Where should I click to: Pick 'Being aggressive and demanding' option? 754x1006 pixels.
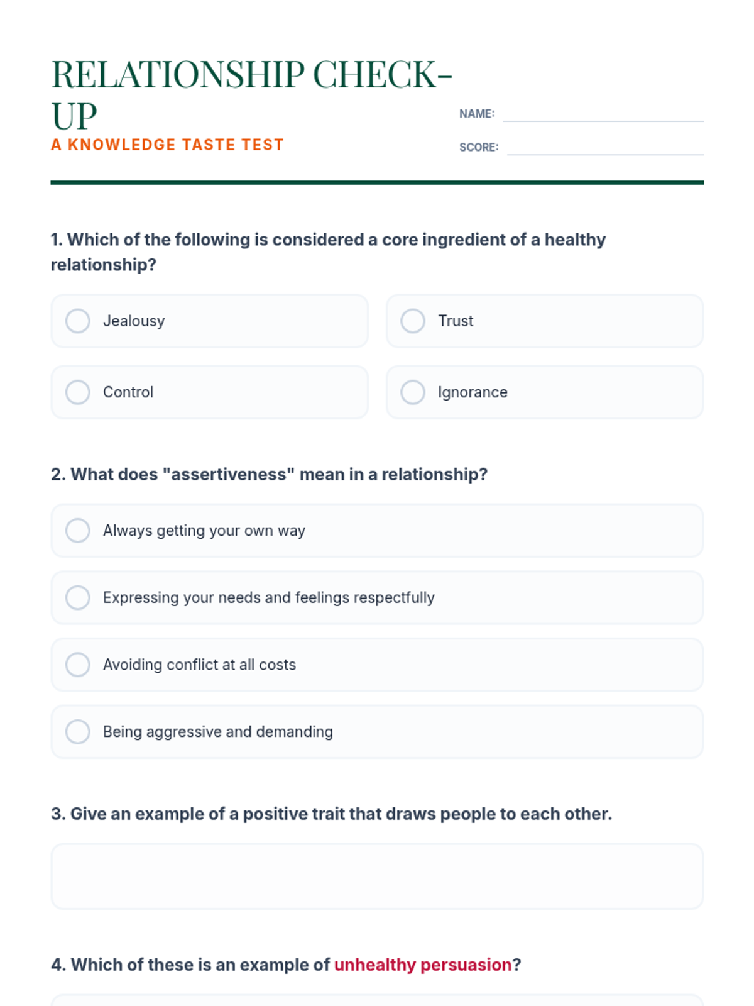pos(78,731)
